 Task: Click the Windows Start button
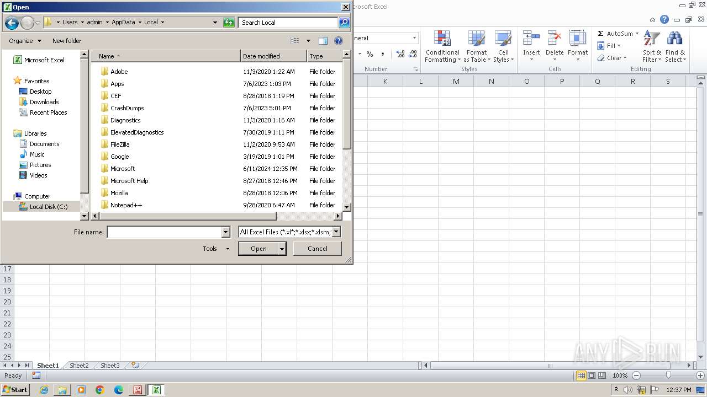pos(15,390)
